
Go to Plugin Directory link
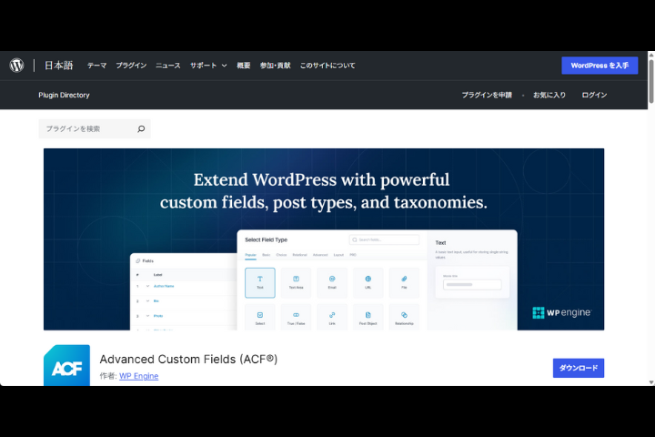pos(64,95)
